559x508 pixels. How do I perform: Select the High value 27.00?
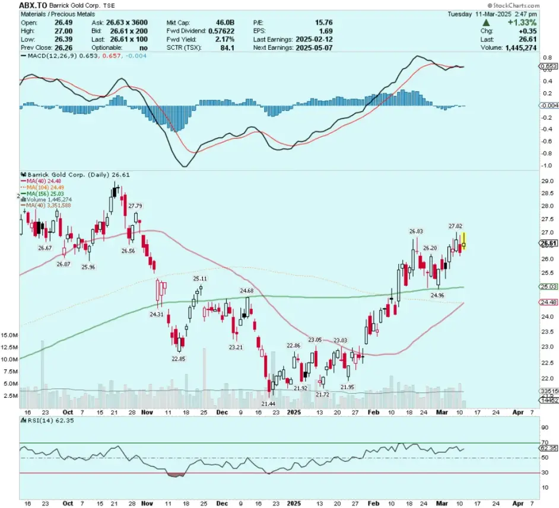[x=63, y=31]
